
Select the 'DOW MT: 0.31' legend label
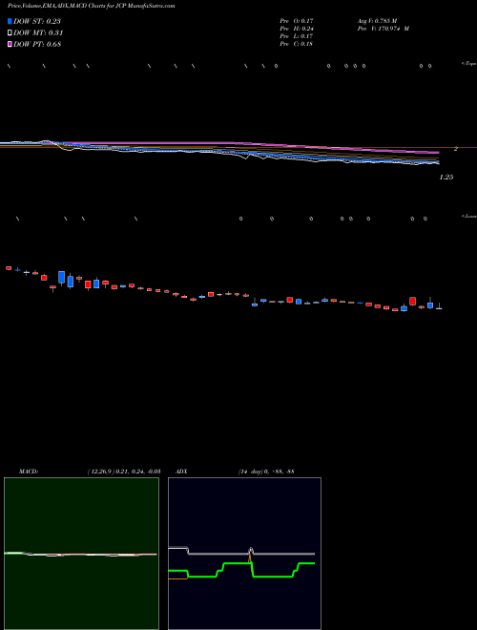point(38,33)
